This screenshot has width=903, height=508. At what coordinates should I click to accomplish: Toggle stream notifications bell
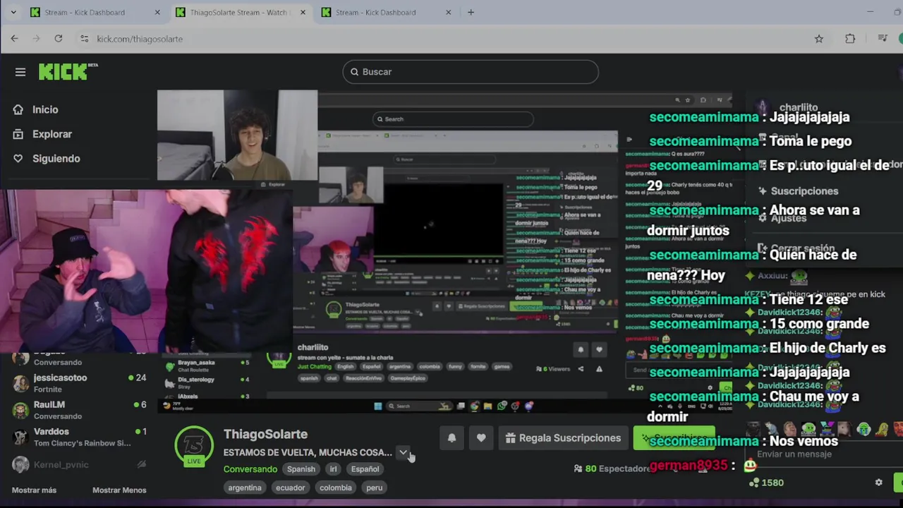tap(451, 438)
